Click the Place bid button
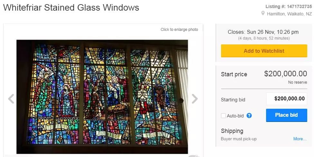This screenshot has height=157, width=314. click(x=286, y=115)
